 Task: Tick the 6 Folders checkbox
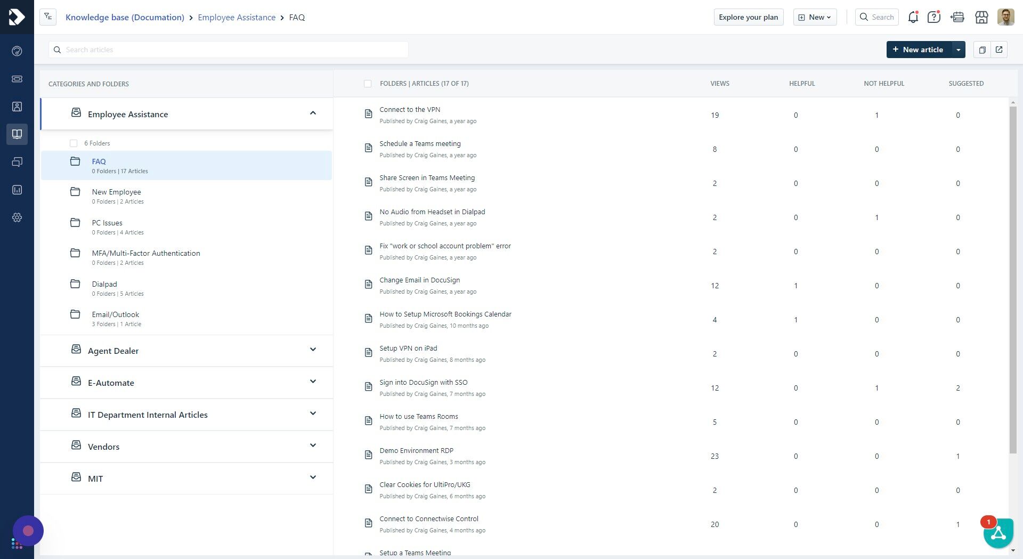coord(74,143)
